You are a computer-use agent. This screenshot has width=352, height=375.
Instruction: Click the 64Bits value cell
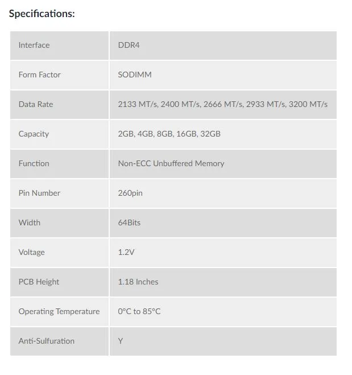[x=129, y=222]
